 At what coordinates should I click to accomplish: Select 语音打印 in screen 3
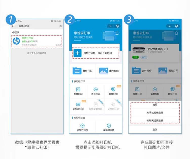click(155, 91)
